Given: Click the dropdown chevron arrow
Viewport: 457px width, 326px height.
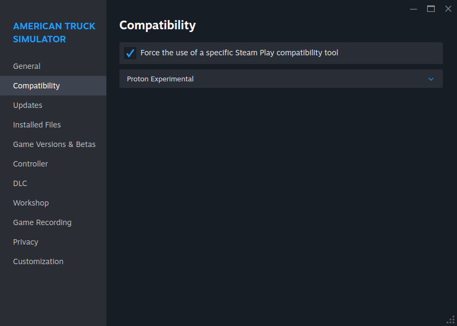Looking at the screenshot, I should click(431, 79).
